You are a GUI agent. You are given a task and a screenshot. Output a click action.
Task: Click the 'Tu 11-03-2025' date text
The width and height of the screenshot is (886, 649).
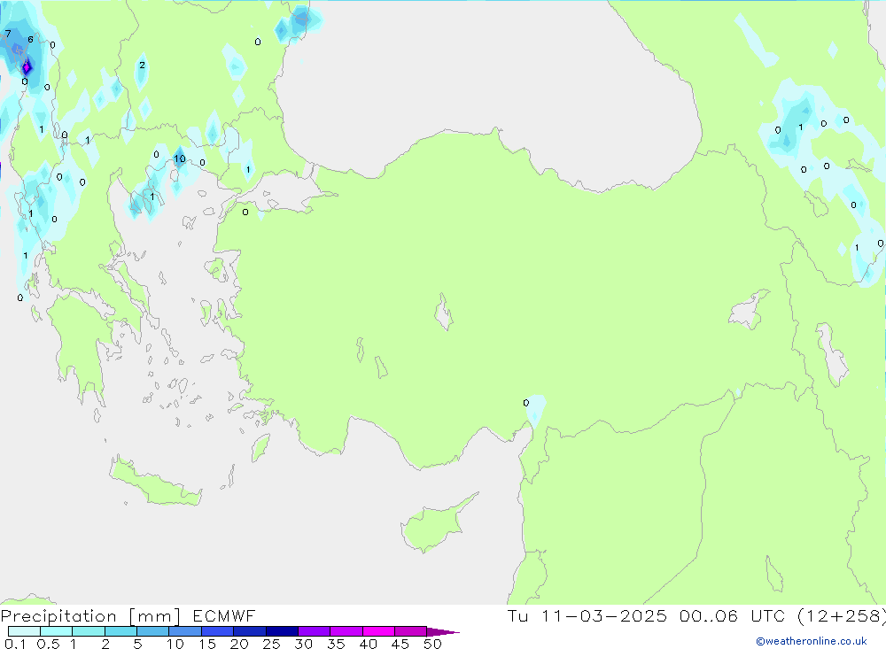pos(587,615)
